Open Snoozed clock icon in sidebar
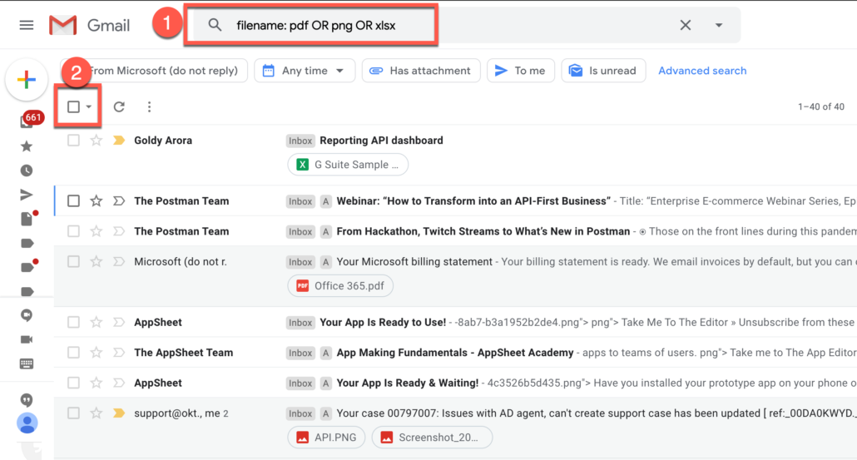857x460 pixels. coord(27,171)
